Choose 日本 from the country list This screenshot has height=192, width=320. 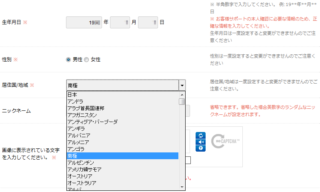pos(122,95)
